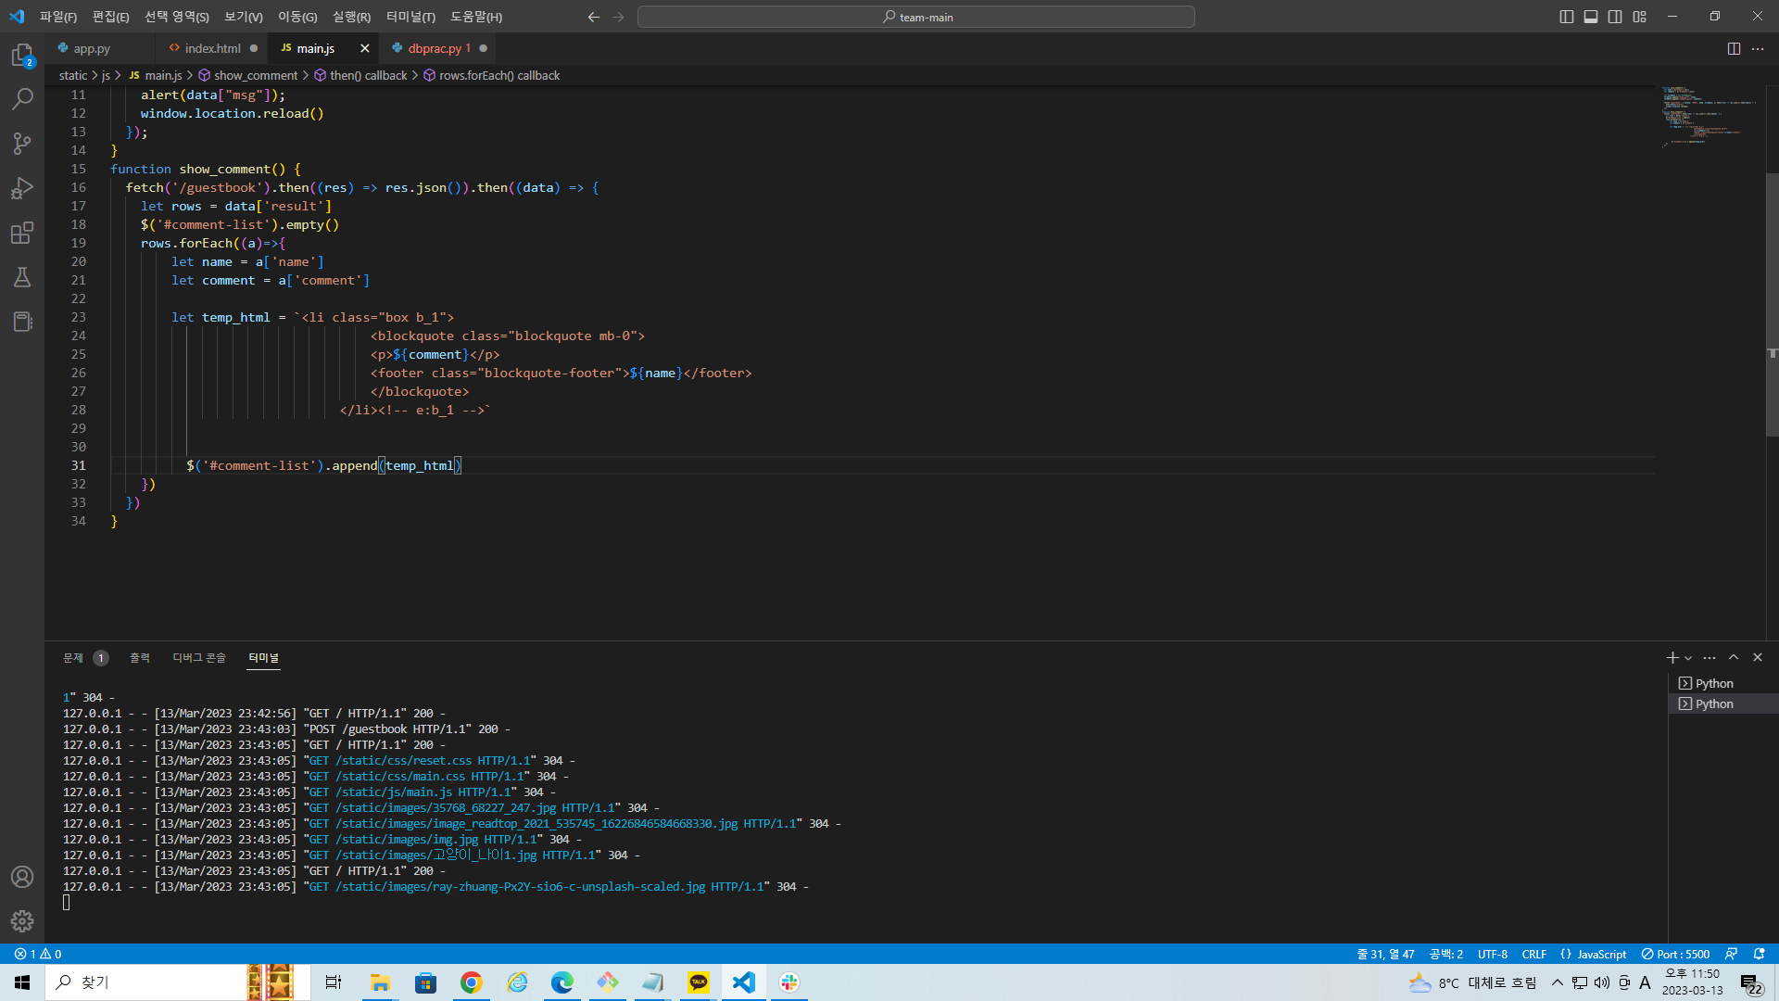Image resolution: width=1779 pixels, height=1001 pixels.
Task: Switch to the 터미널 panel tab
Action: [x=264, y=658]
